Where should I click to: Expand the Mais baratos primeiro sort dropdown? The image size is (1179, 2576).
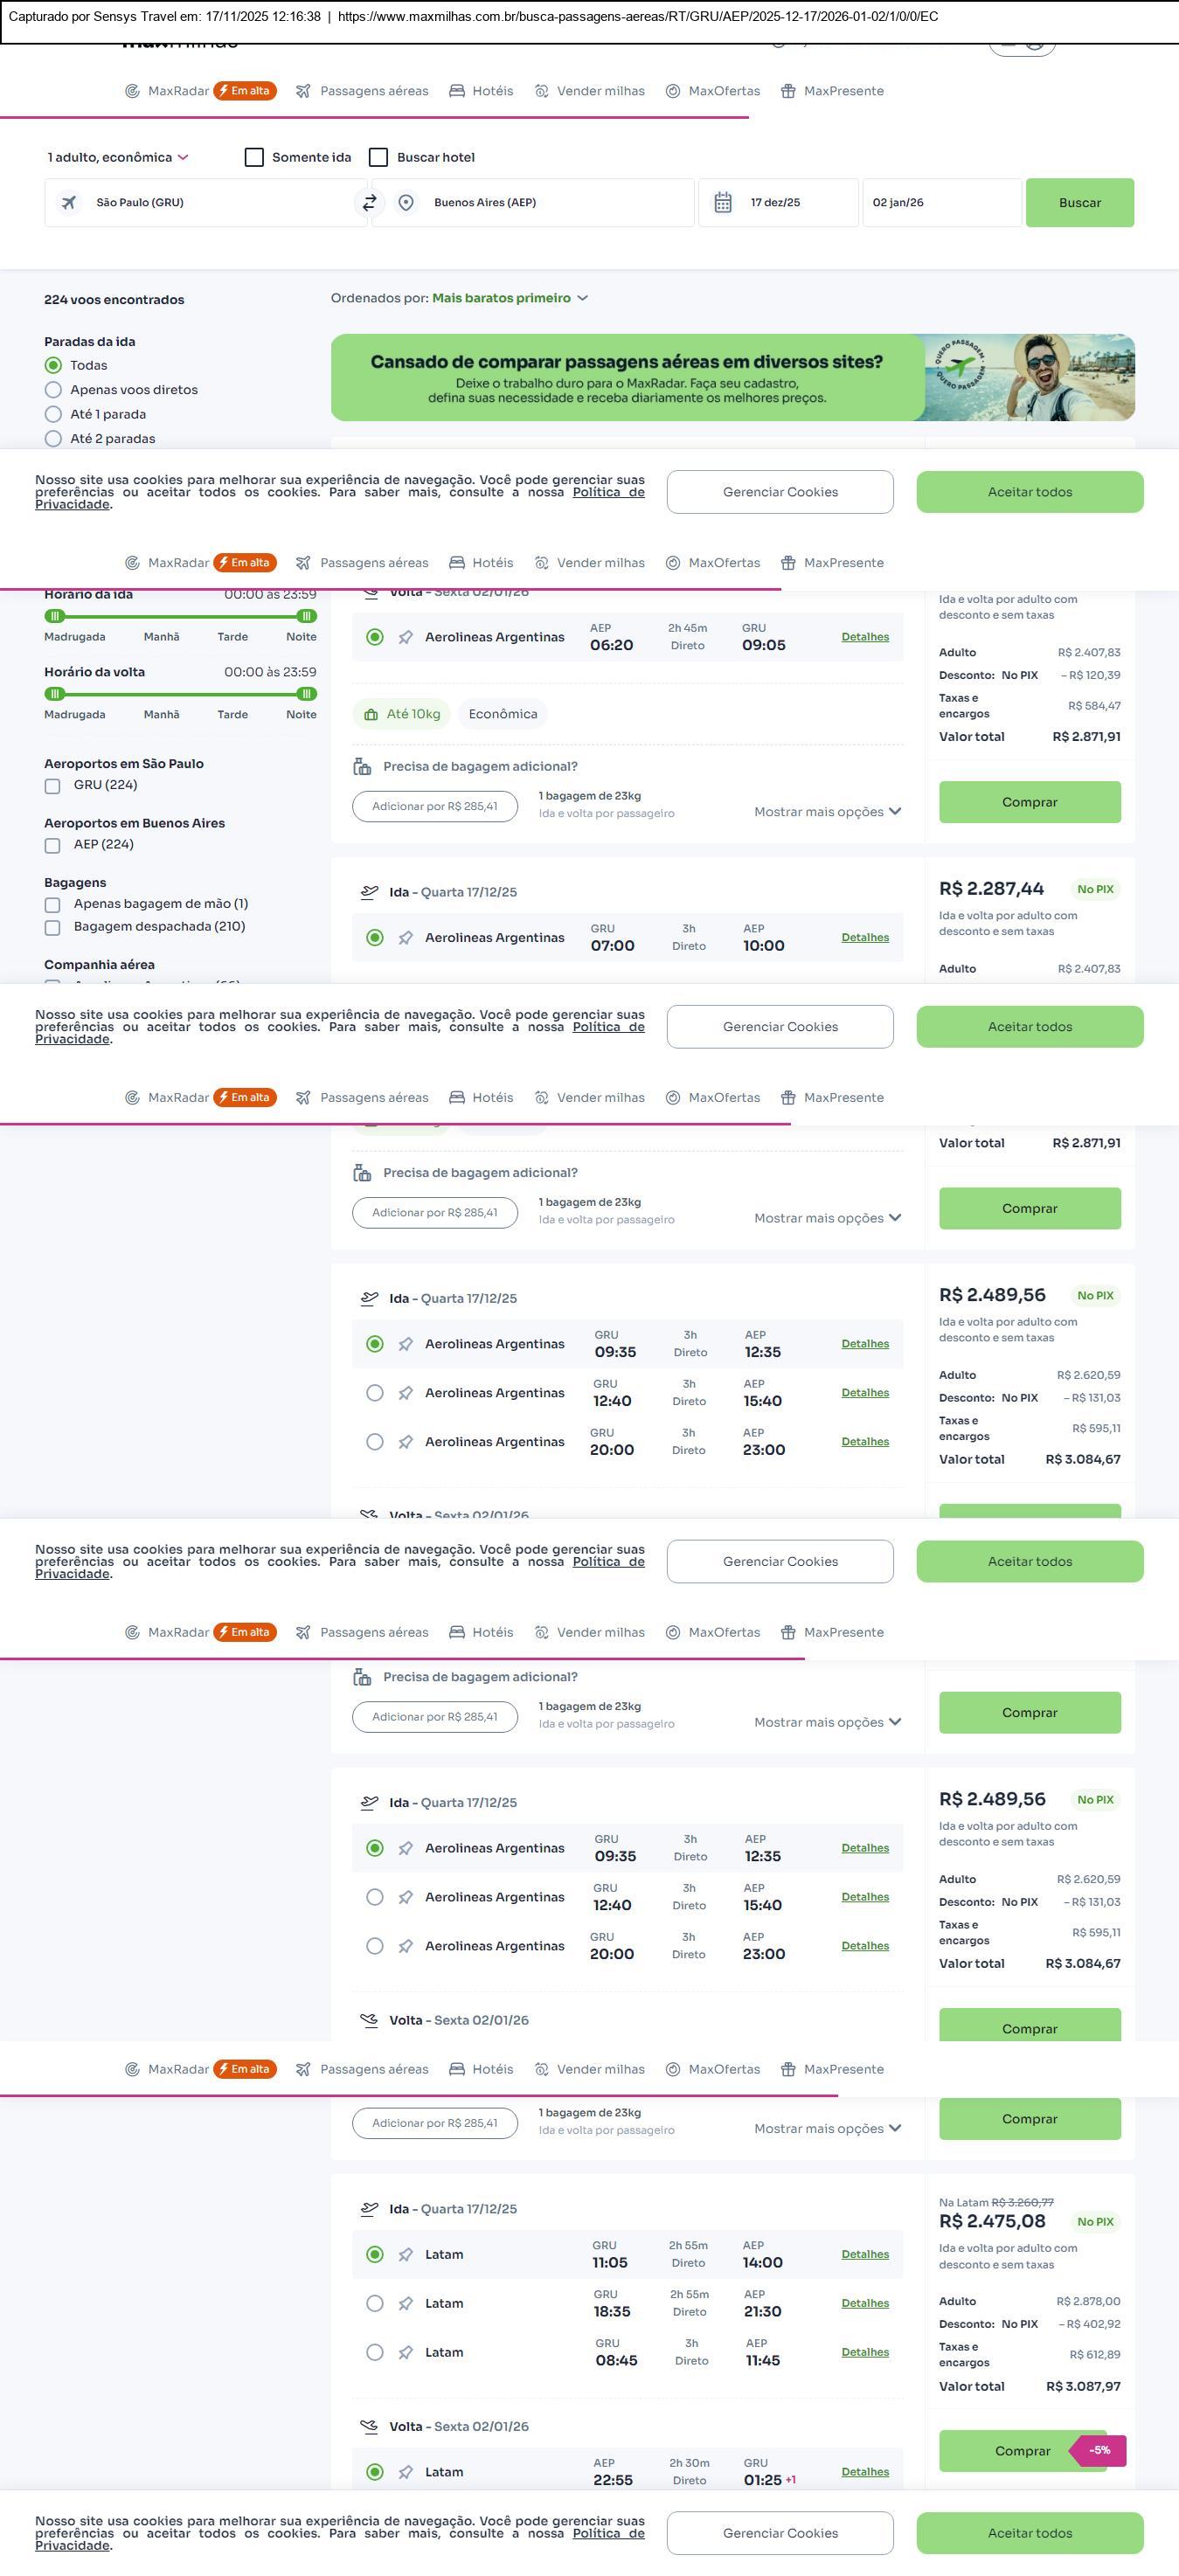pyautogui.click(x=510, y=298)
